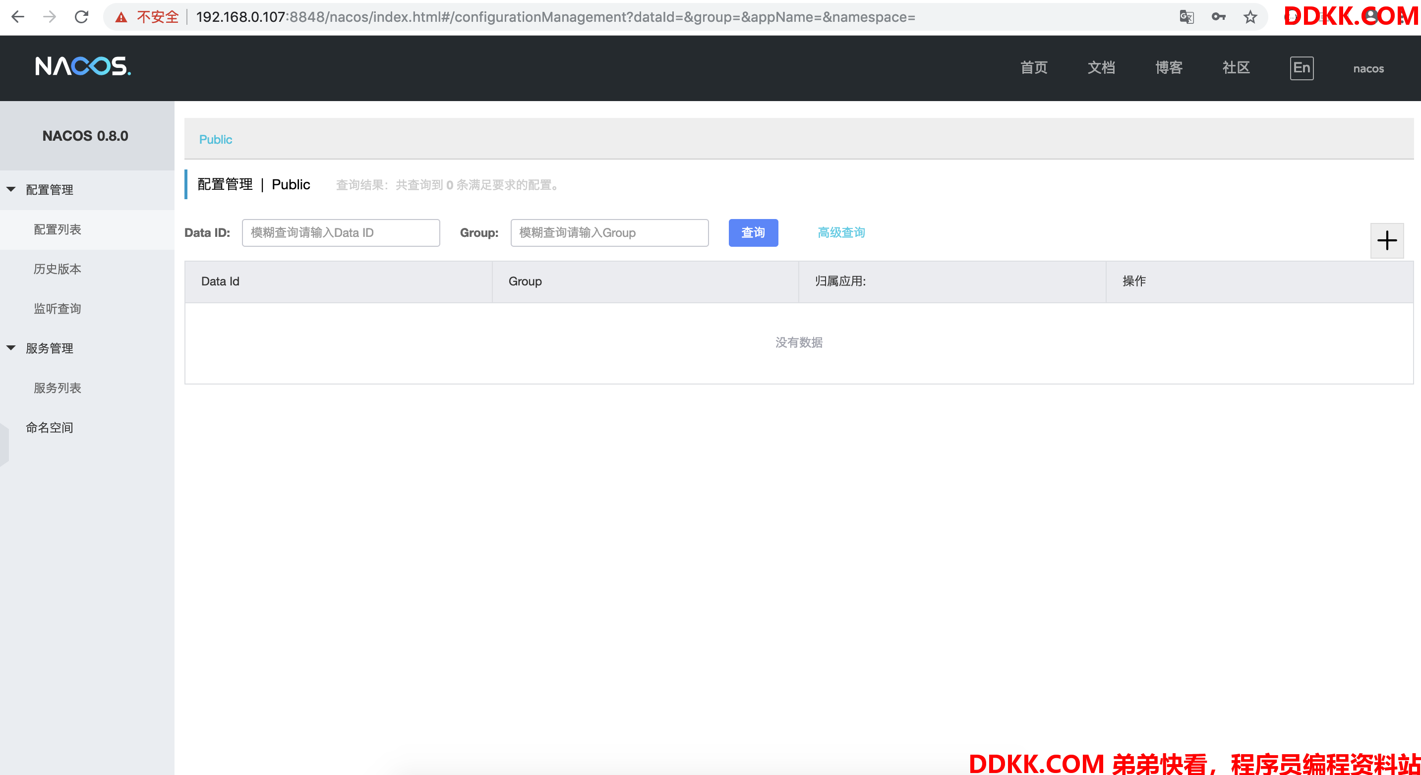1421x775 pixels.
Task: Reload the page with the refresh icon
Action: (82, 16)
